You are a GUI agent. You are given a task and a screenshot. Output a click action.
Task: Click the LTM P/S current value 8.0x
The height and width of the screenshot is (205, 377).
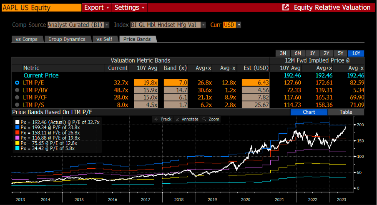point(123,105)
